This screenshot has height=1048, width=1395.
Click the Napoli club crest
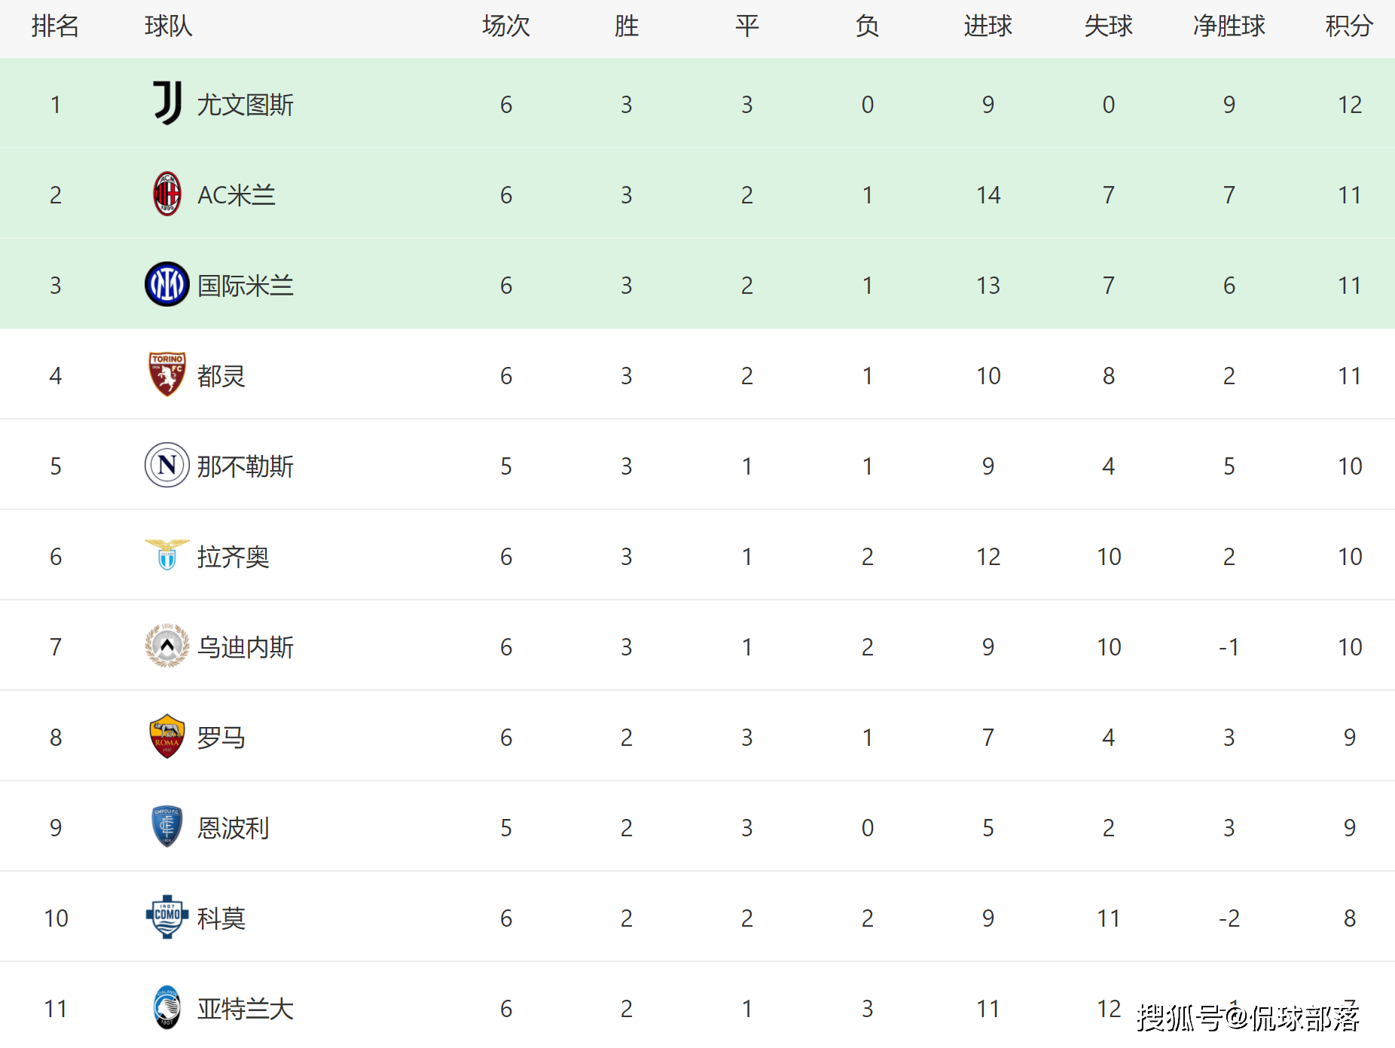click(167, 465)
